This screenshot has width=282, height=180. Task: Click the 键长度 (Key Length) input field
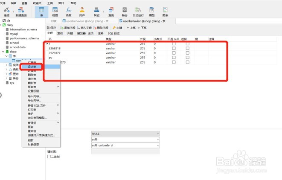pyautogui.click(x=125, y=151)
